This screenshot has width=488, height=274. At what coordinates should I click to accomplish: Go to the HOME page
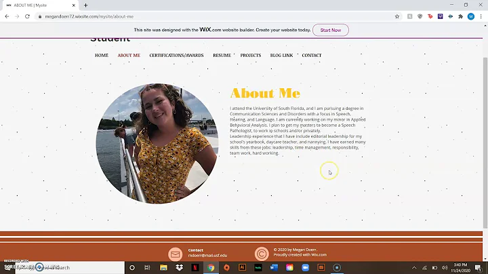pos(102,56)
